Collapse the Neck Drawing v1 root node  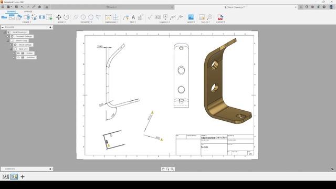point(5,32)
